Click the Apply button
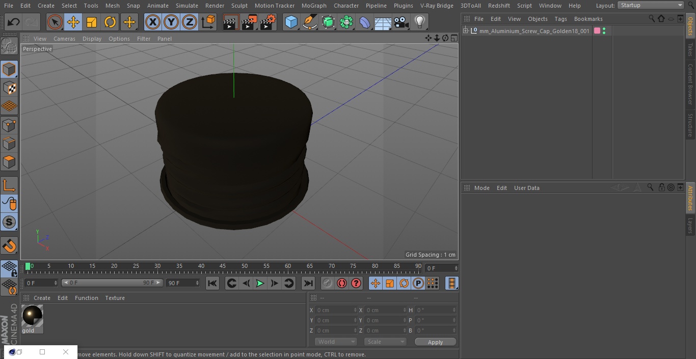Viewport: 696px width, 359px height. (435, 342)
